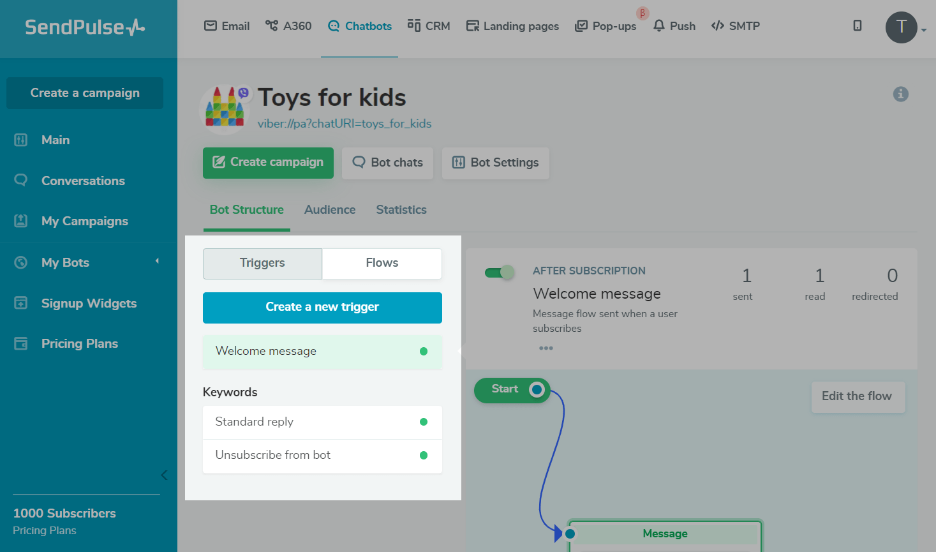Open the three-dots menu under Welcome message
Image resolution: width=936 pixels, height=552 pixels.
point(546,348)
